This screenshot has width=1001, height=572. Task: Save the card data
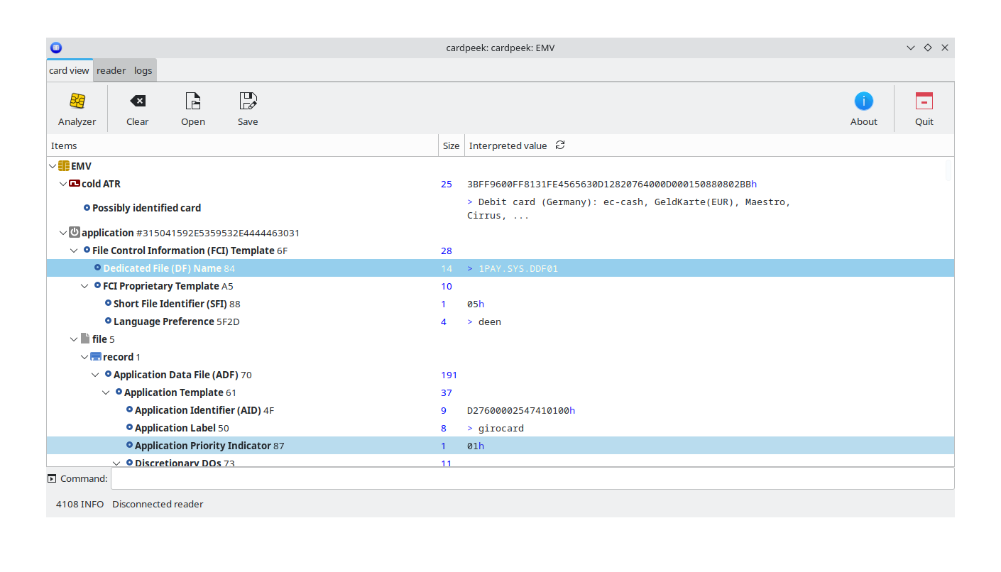pyautogui.click(x=247, y=106)
